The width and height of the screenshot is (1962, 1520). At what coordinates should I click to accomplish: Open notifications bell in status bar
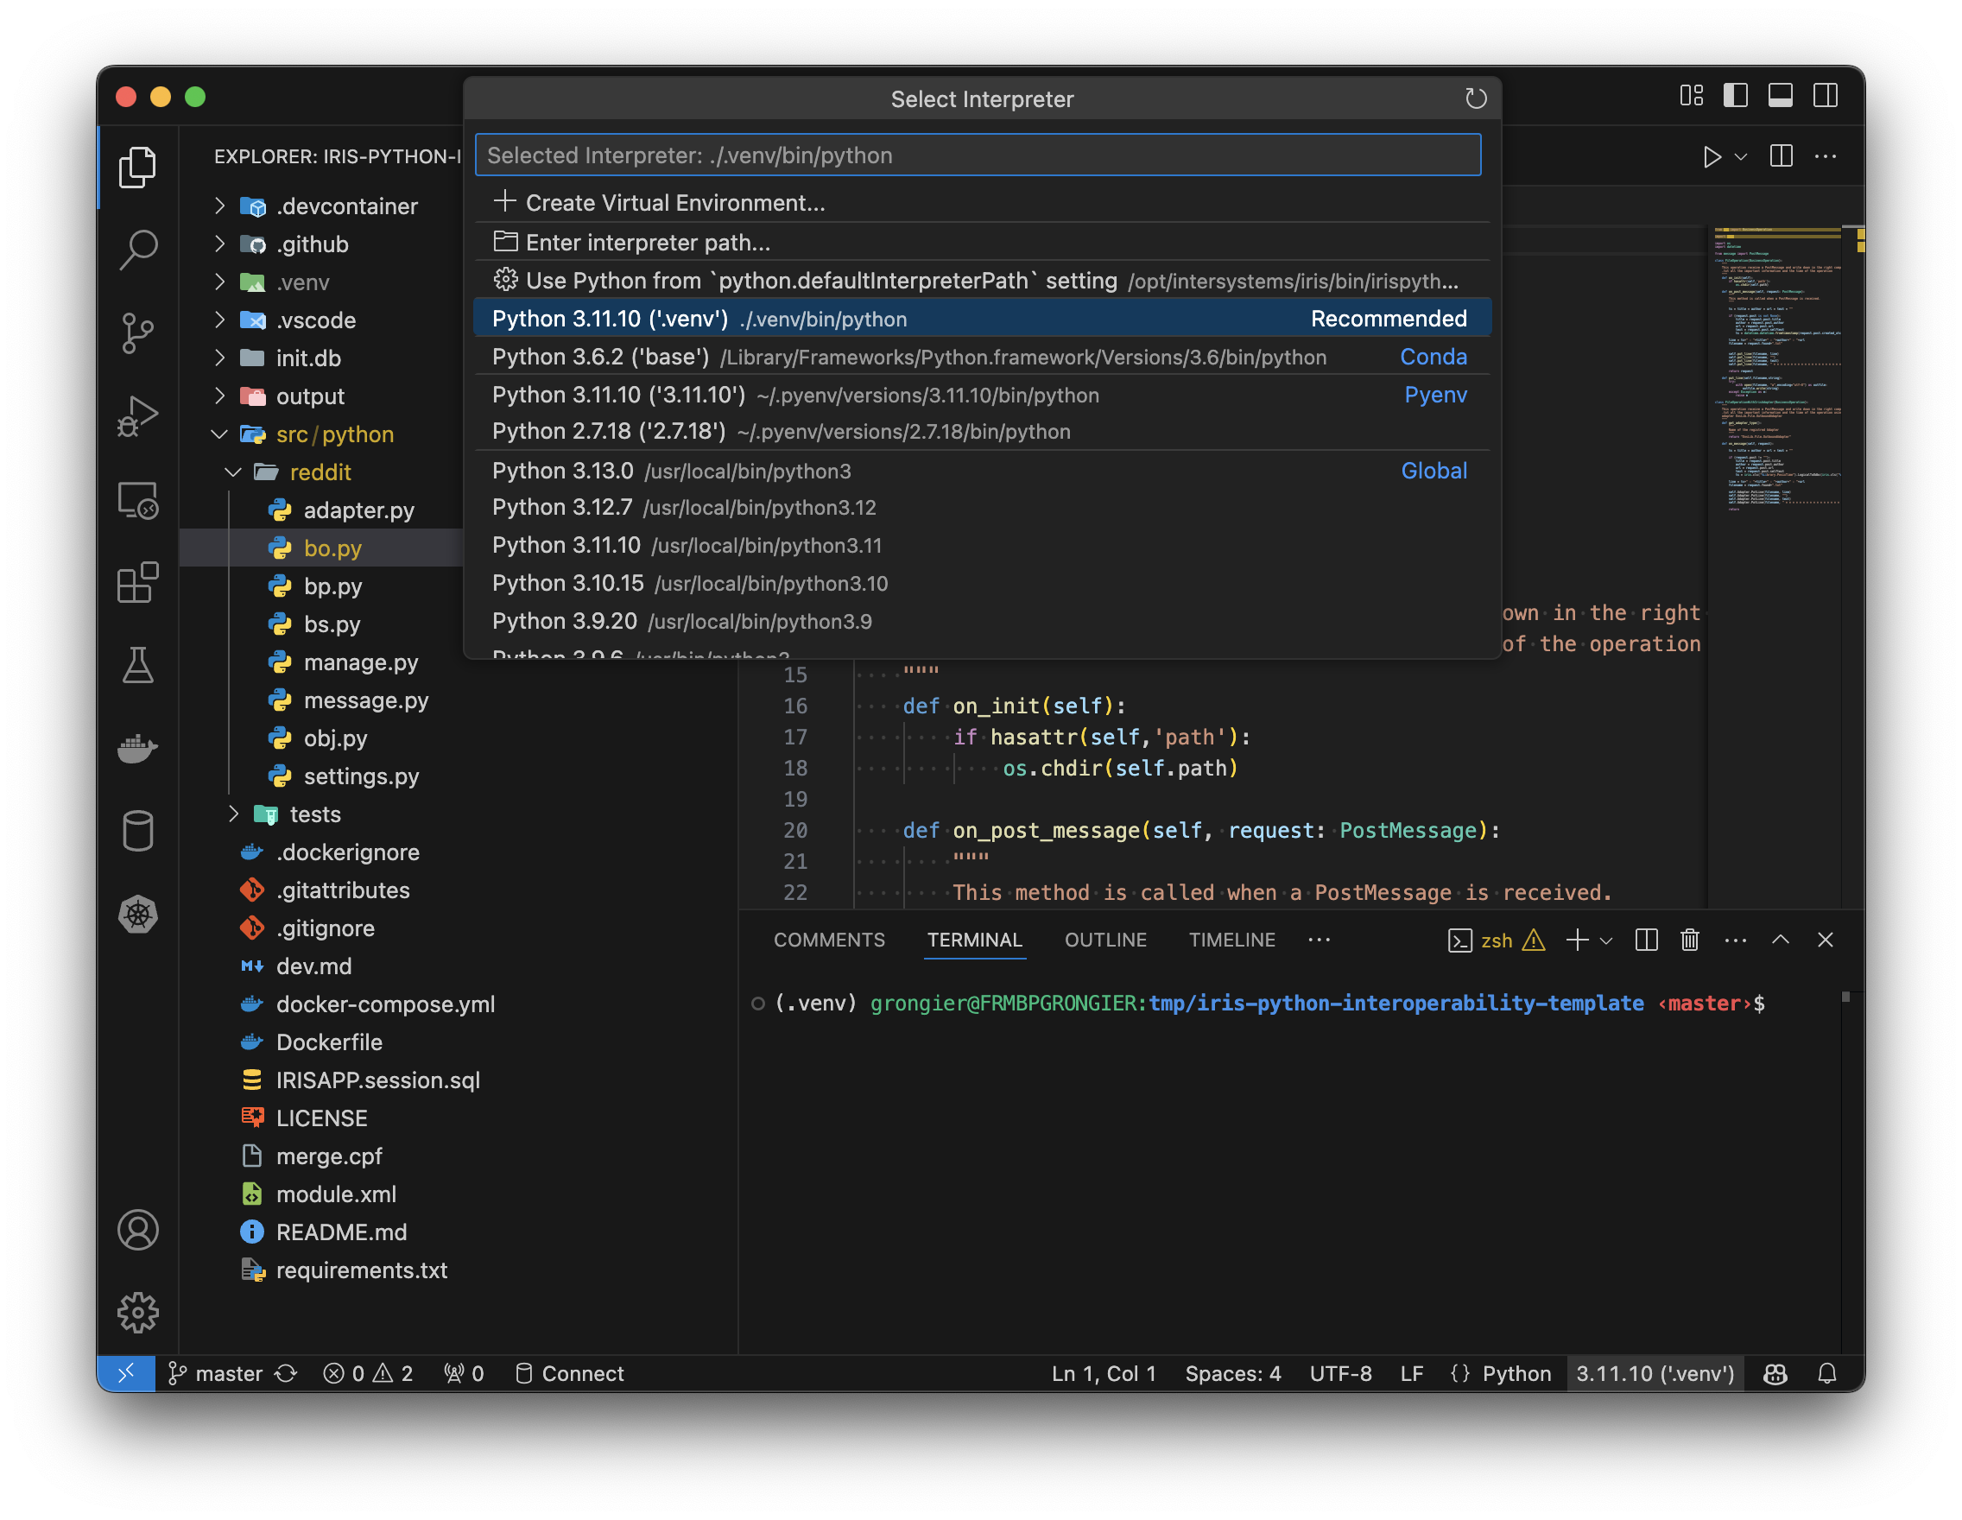coord(1826,1373)
